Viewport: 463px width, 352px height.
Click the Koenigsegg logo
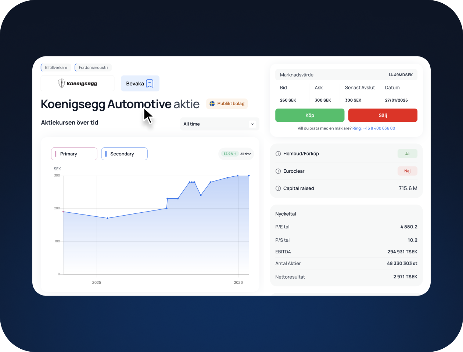click(x=78, y=84)
